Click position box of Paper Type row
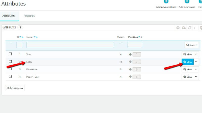Viewport: 202px width, 113px height. point(137,77)
